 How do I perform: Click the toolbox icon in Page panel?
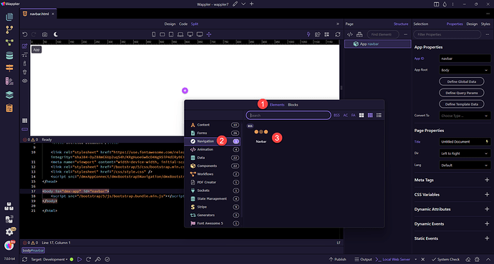click(359, 34)
